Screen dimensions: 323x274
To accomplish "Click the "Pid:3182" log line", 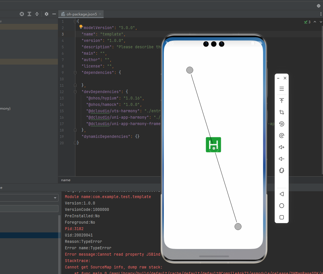I will 74,229.
